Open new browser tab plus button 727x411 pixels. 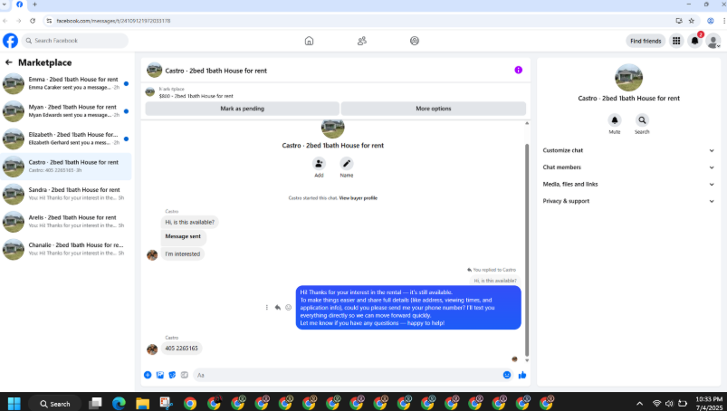(34, 5)
